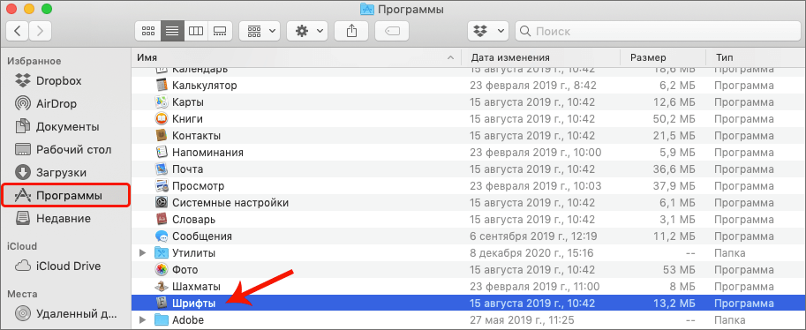Click the Калькулятор app icon

pos(162,86)
